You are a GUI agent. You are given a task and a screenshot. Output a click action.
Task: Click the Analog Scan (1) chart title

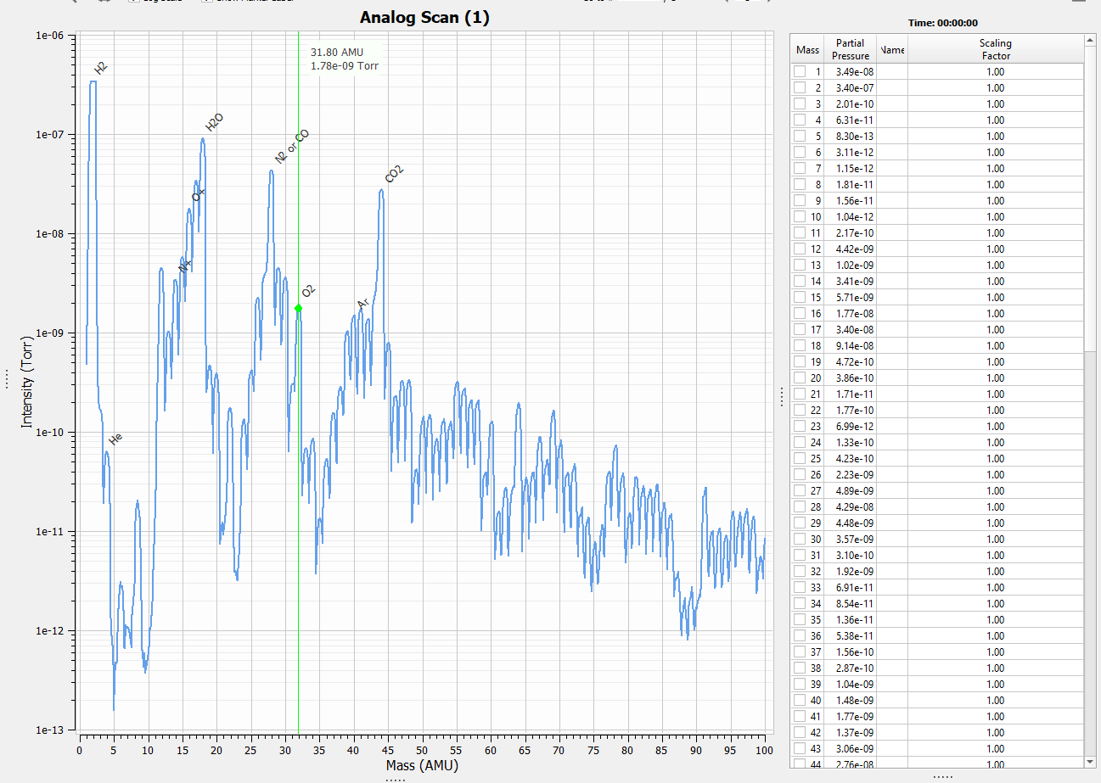point(424,17)
